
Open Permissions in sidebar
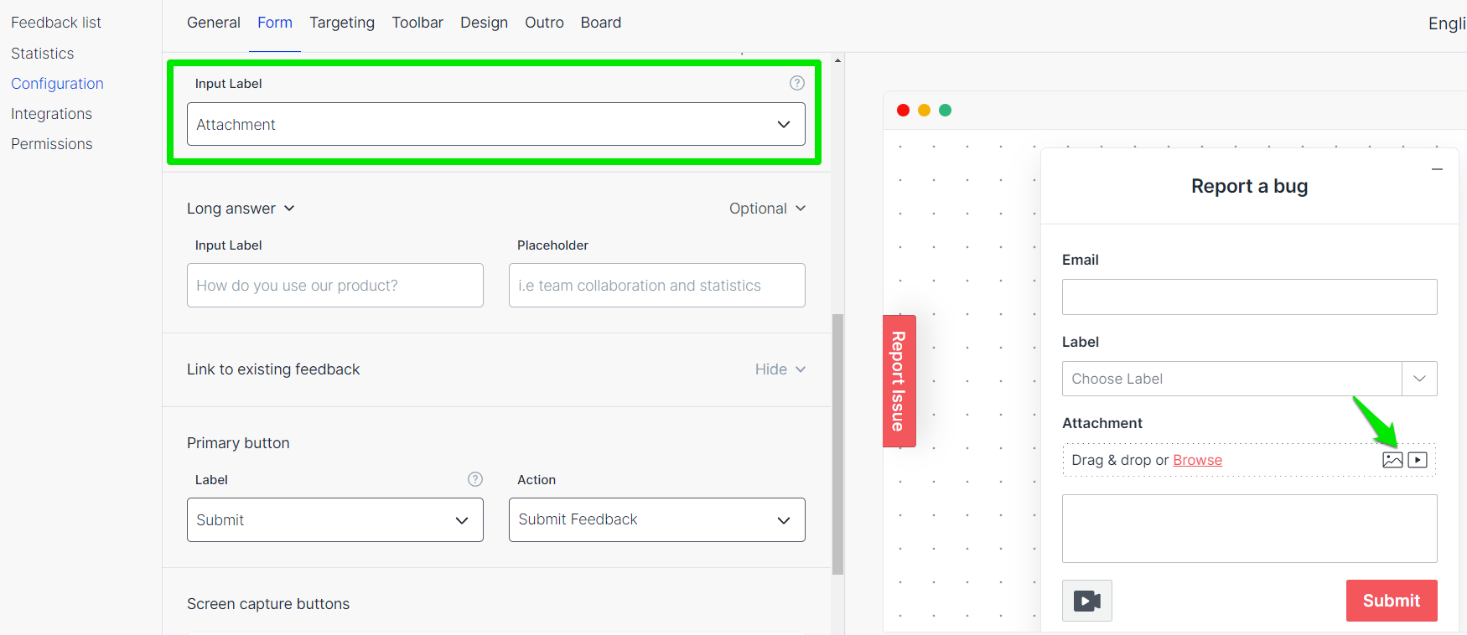(x=52, y=144)
